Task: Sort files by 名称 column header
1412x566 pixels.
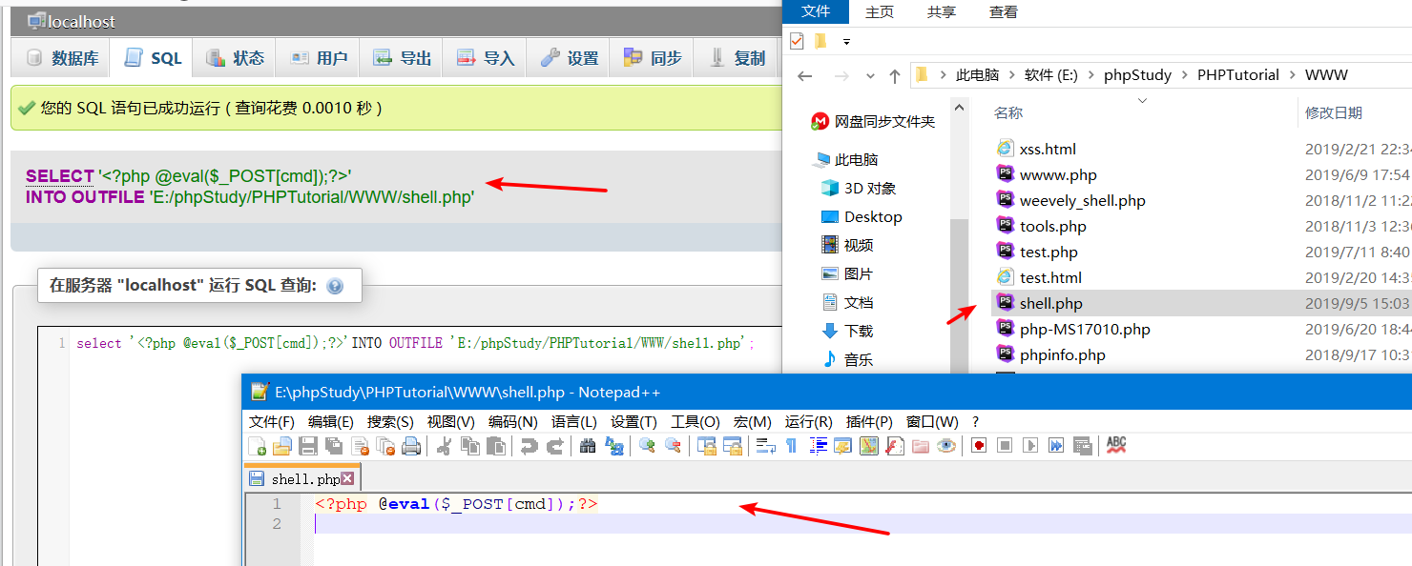Action: tap(1008, 112)
